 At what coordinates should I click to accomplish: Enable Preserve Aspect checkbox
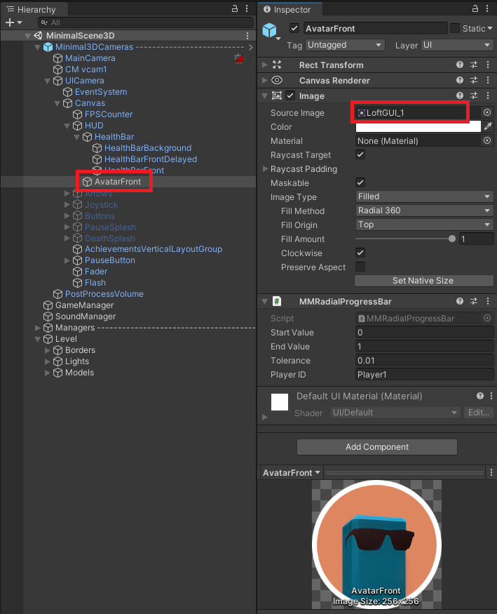(x=360, y=267)
